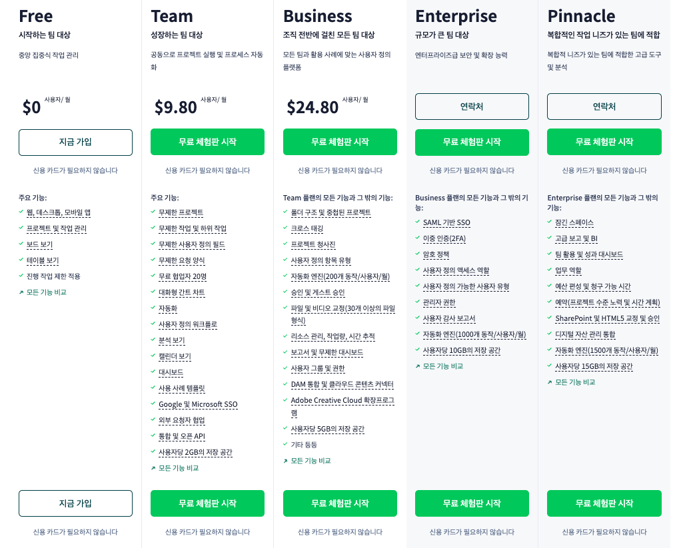The height and width of the screenshot is (548, 675).
Task: Click the arrow icon beside Team plan's 모든 기능 비교
Action: coord(153,468)
